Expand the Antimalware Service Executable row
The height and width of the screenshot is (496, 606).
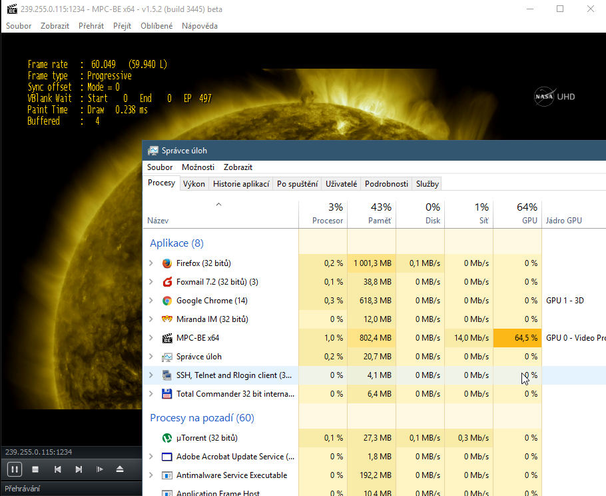[x=151, y=475]
